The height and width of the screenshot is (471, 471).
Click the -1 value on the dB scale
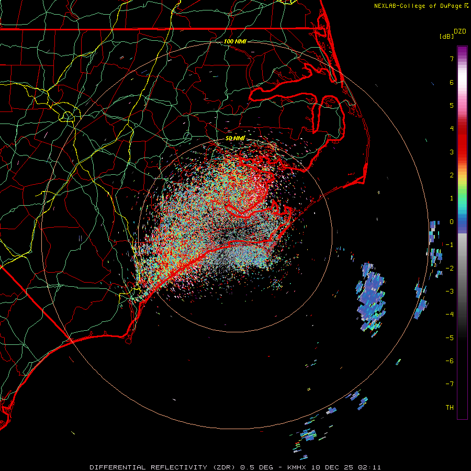point(450,245)
